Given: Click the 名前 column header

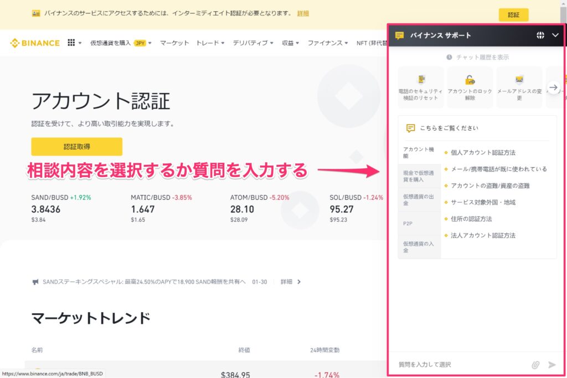Looking at the screenshot, I should (37, 350).
